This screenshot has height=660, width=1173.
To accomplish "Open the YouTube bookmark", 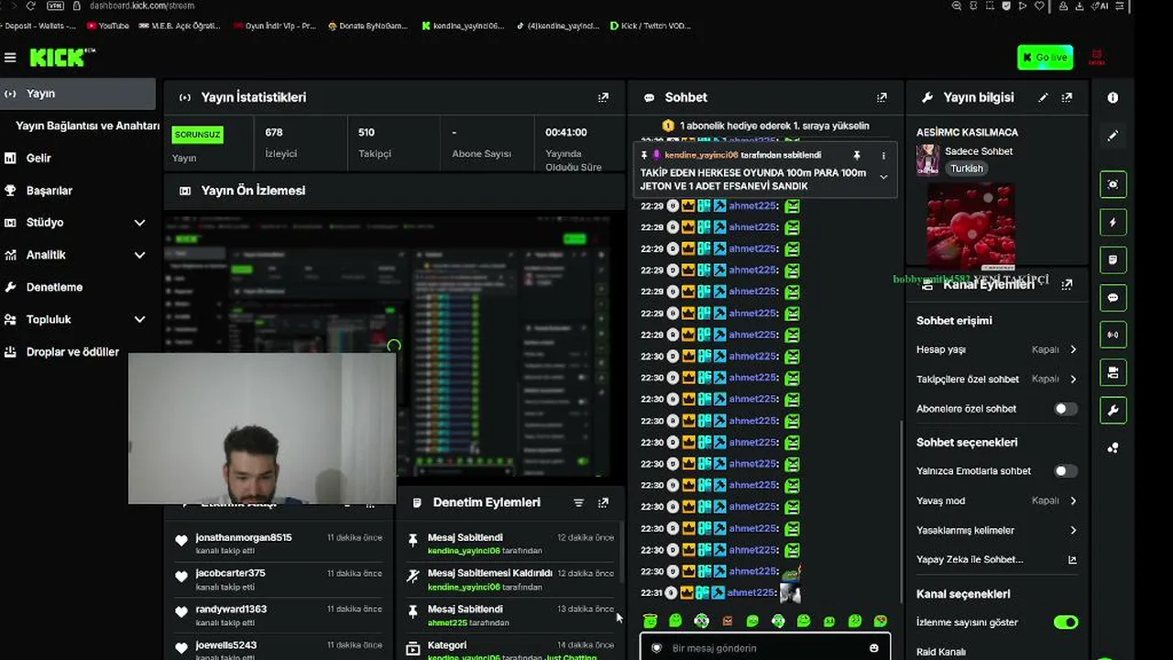I will click(x=107, y=26).
